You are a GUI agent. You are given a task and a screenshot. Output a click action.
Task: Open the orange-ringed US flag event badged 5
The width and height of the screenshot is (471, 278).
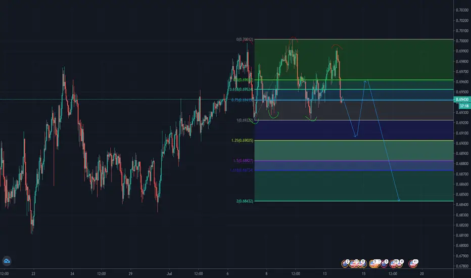pyautogui.click(x=373, y=264)
